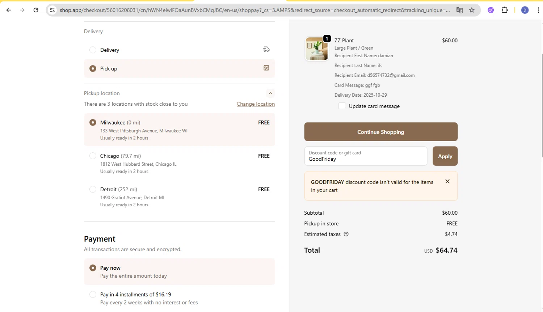This screenshot has width=543, height=312.
Task: Select Pay in 4 installments option
Action: [x=93, y=295]
